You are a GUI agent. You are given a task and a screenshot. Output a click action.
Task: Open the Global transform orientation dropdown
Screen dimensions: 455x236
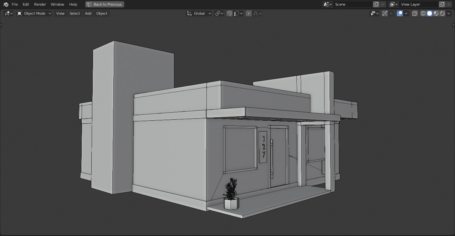coord(199,13)
